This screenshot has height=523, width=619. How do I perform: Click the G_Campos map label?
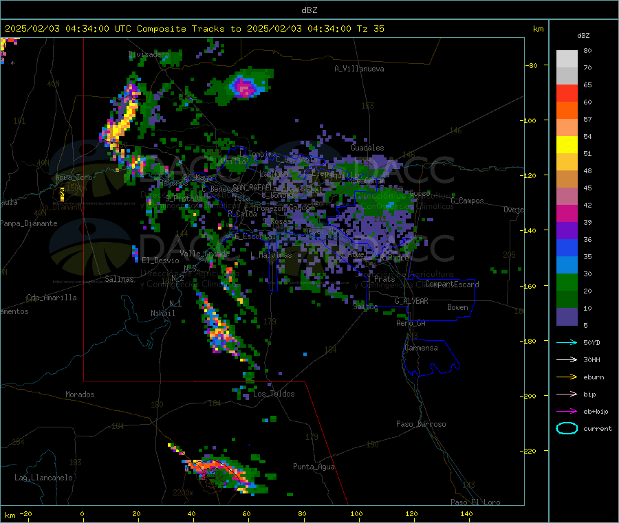468,201
